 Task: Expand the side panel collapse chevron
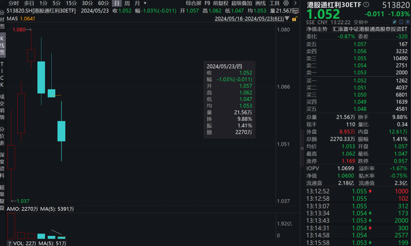[x=302, y=148]
